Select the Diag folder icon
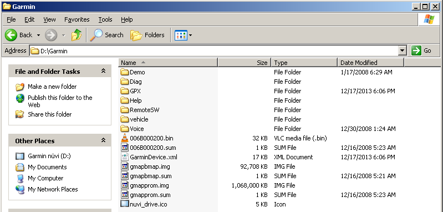Screen dimensions: 443x212 coord(125,82)
